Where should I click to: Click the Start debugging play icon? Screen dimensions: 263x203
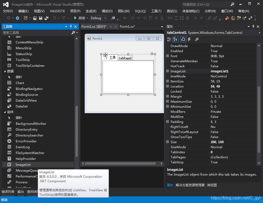point(75,18)
